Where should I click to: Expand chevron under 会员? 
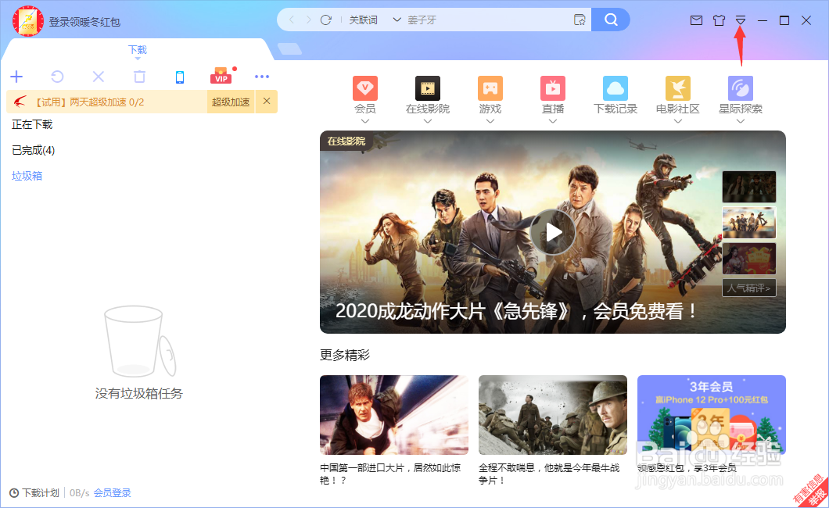click(x=364, y=121)
